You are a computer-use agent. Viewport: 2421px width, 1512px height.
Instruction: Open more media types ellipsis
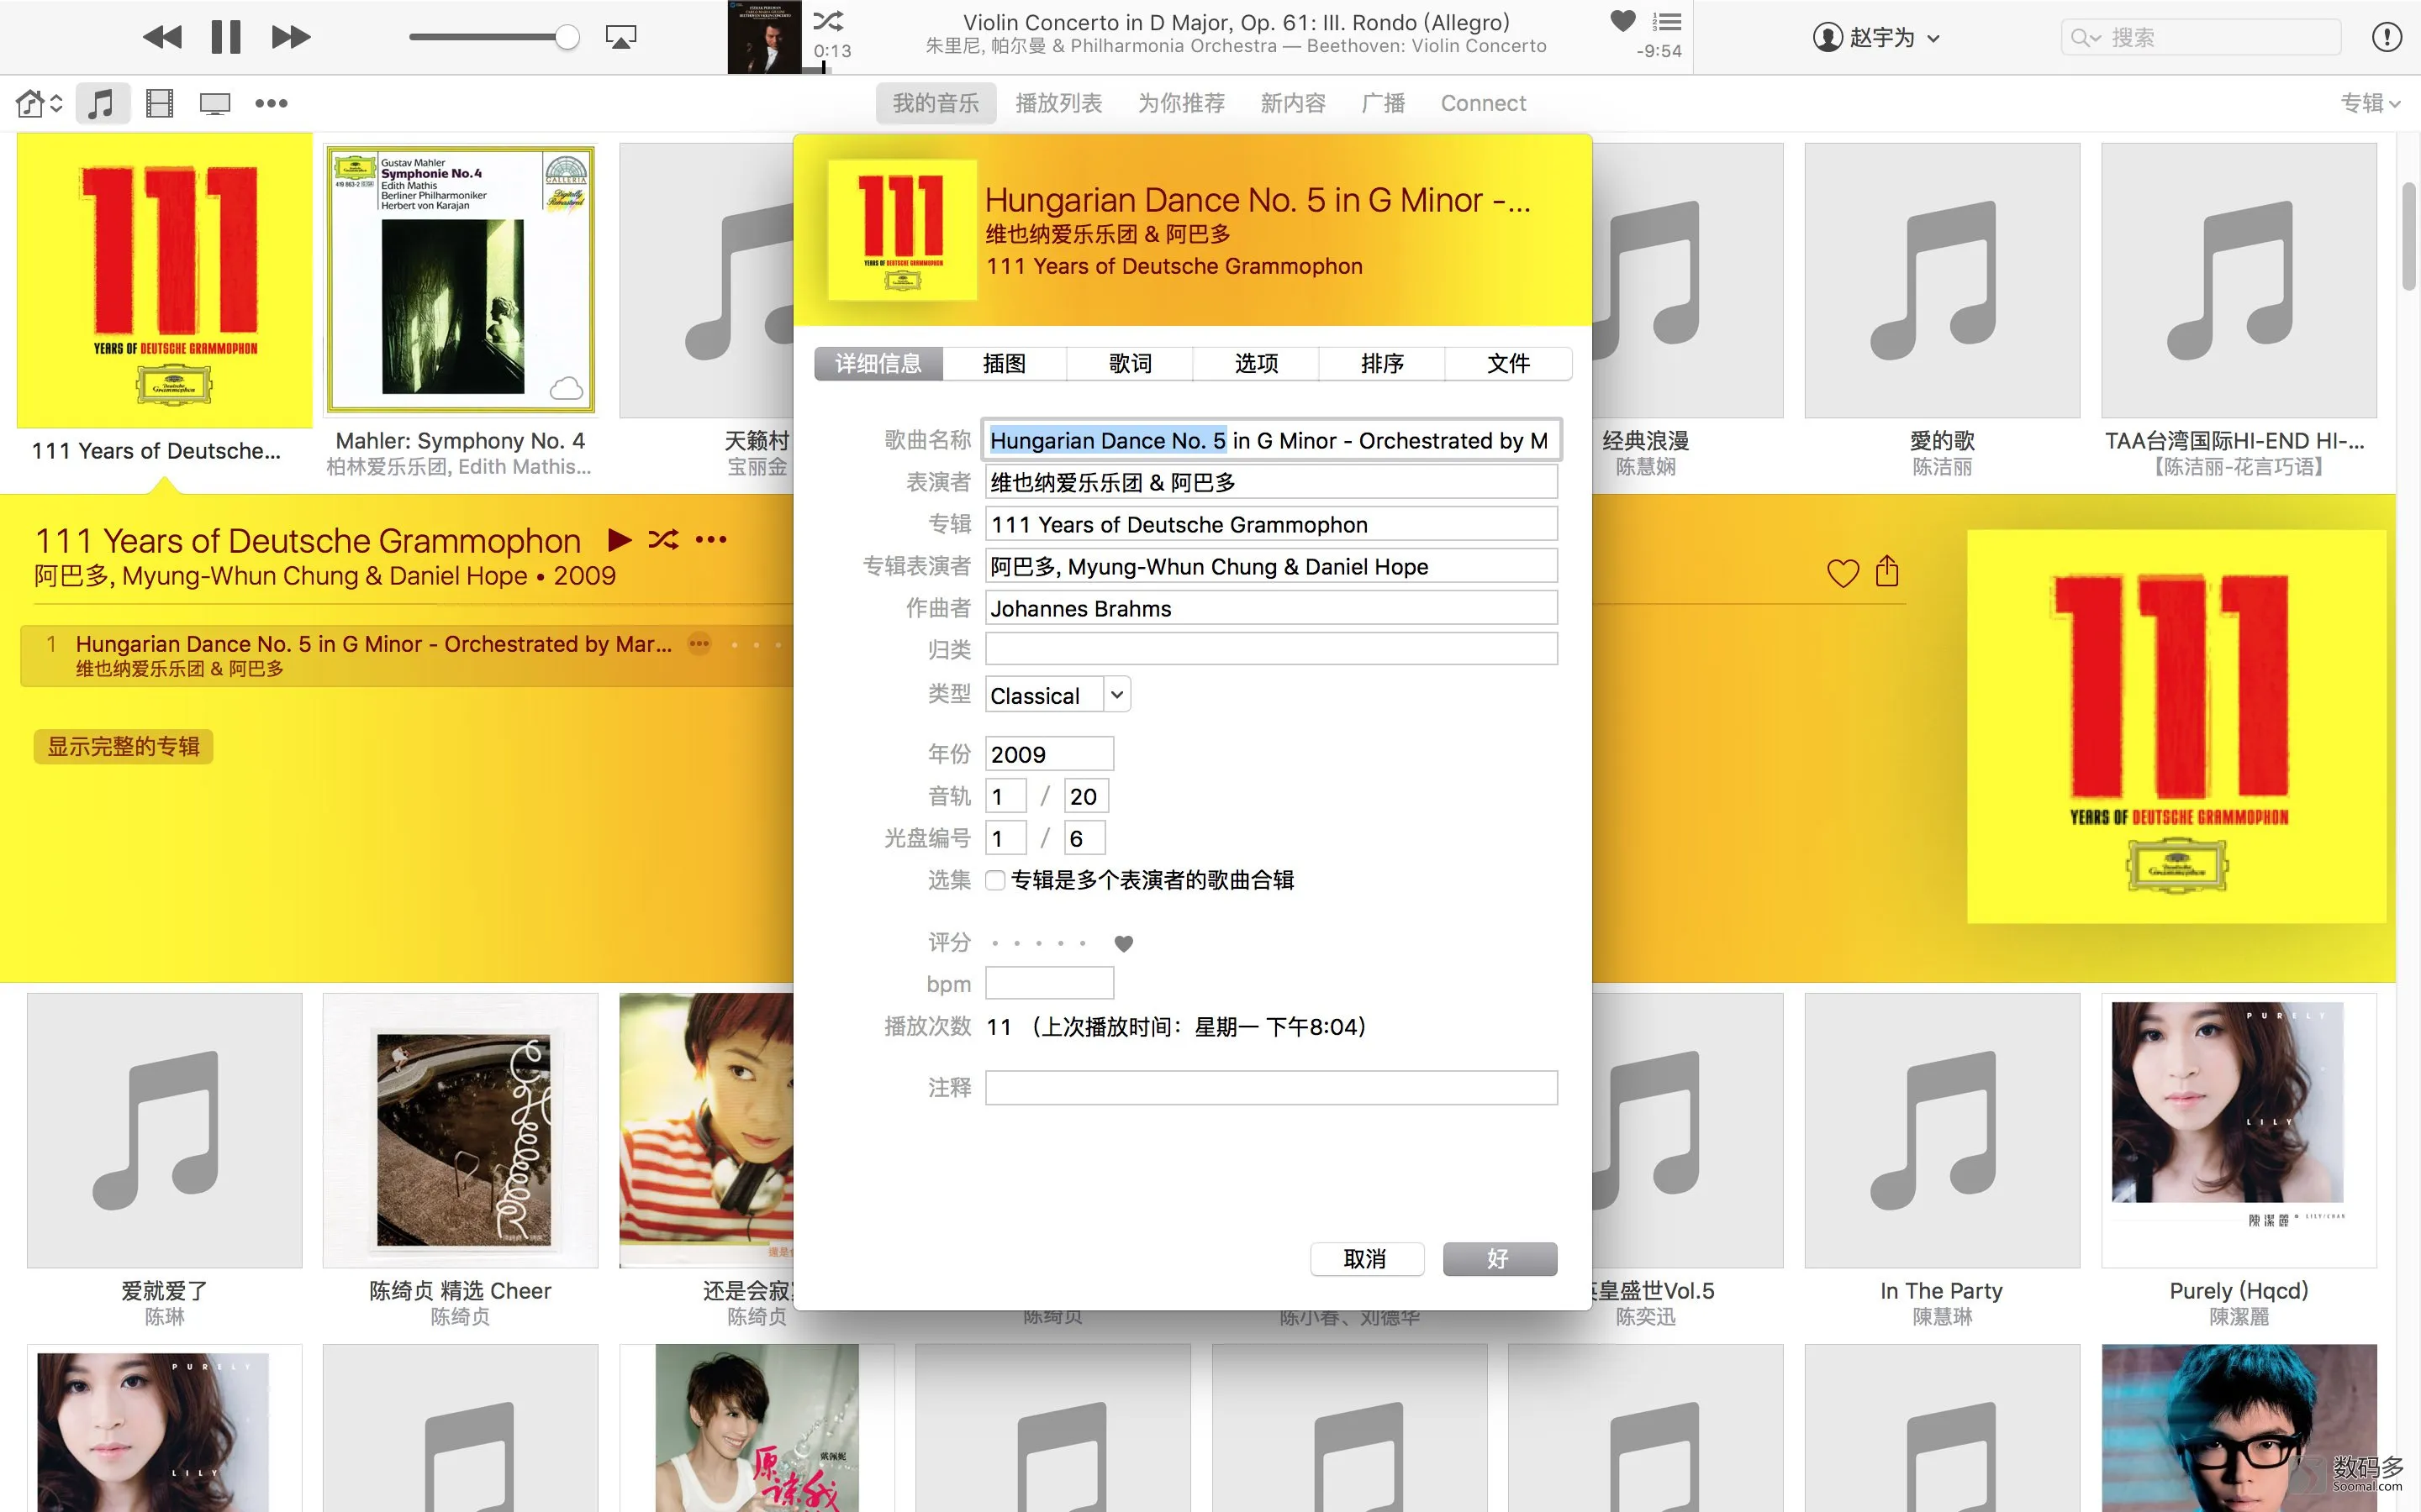(x=272, y=103)
